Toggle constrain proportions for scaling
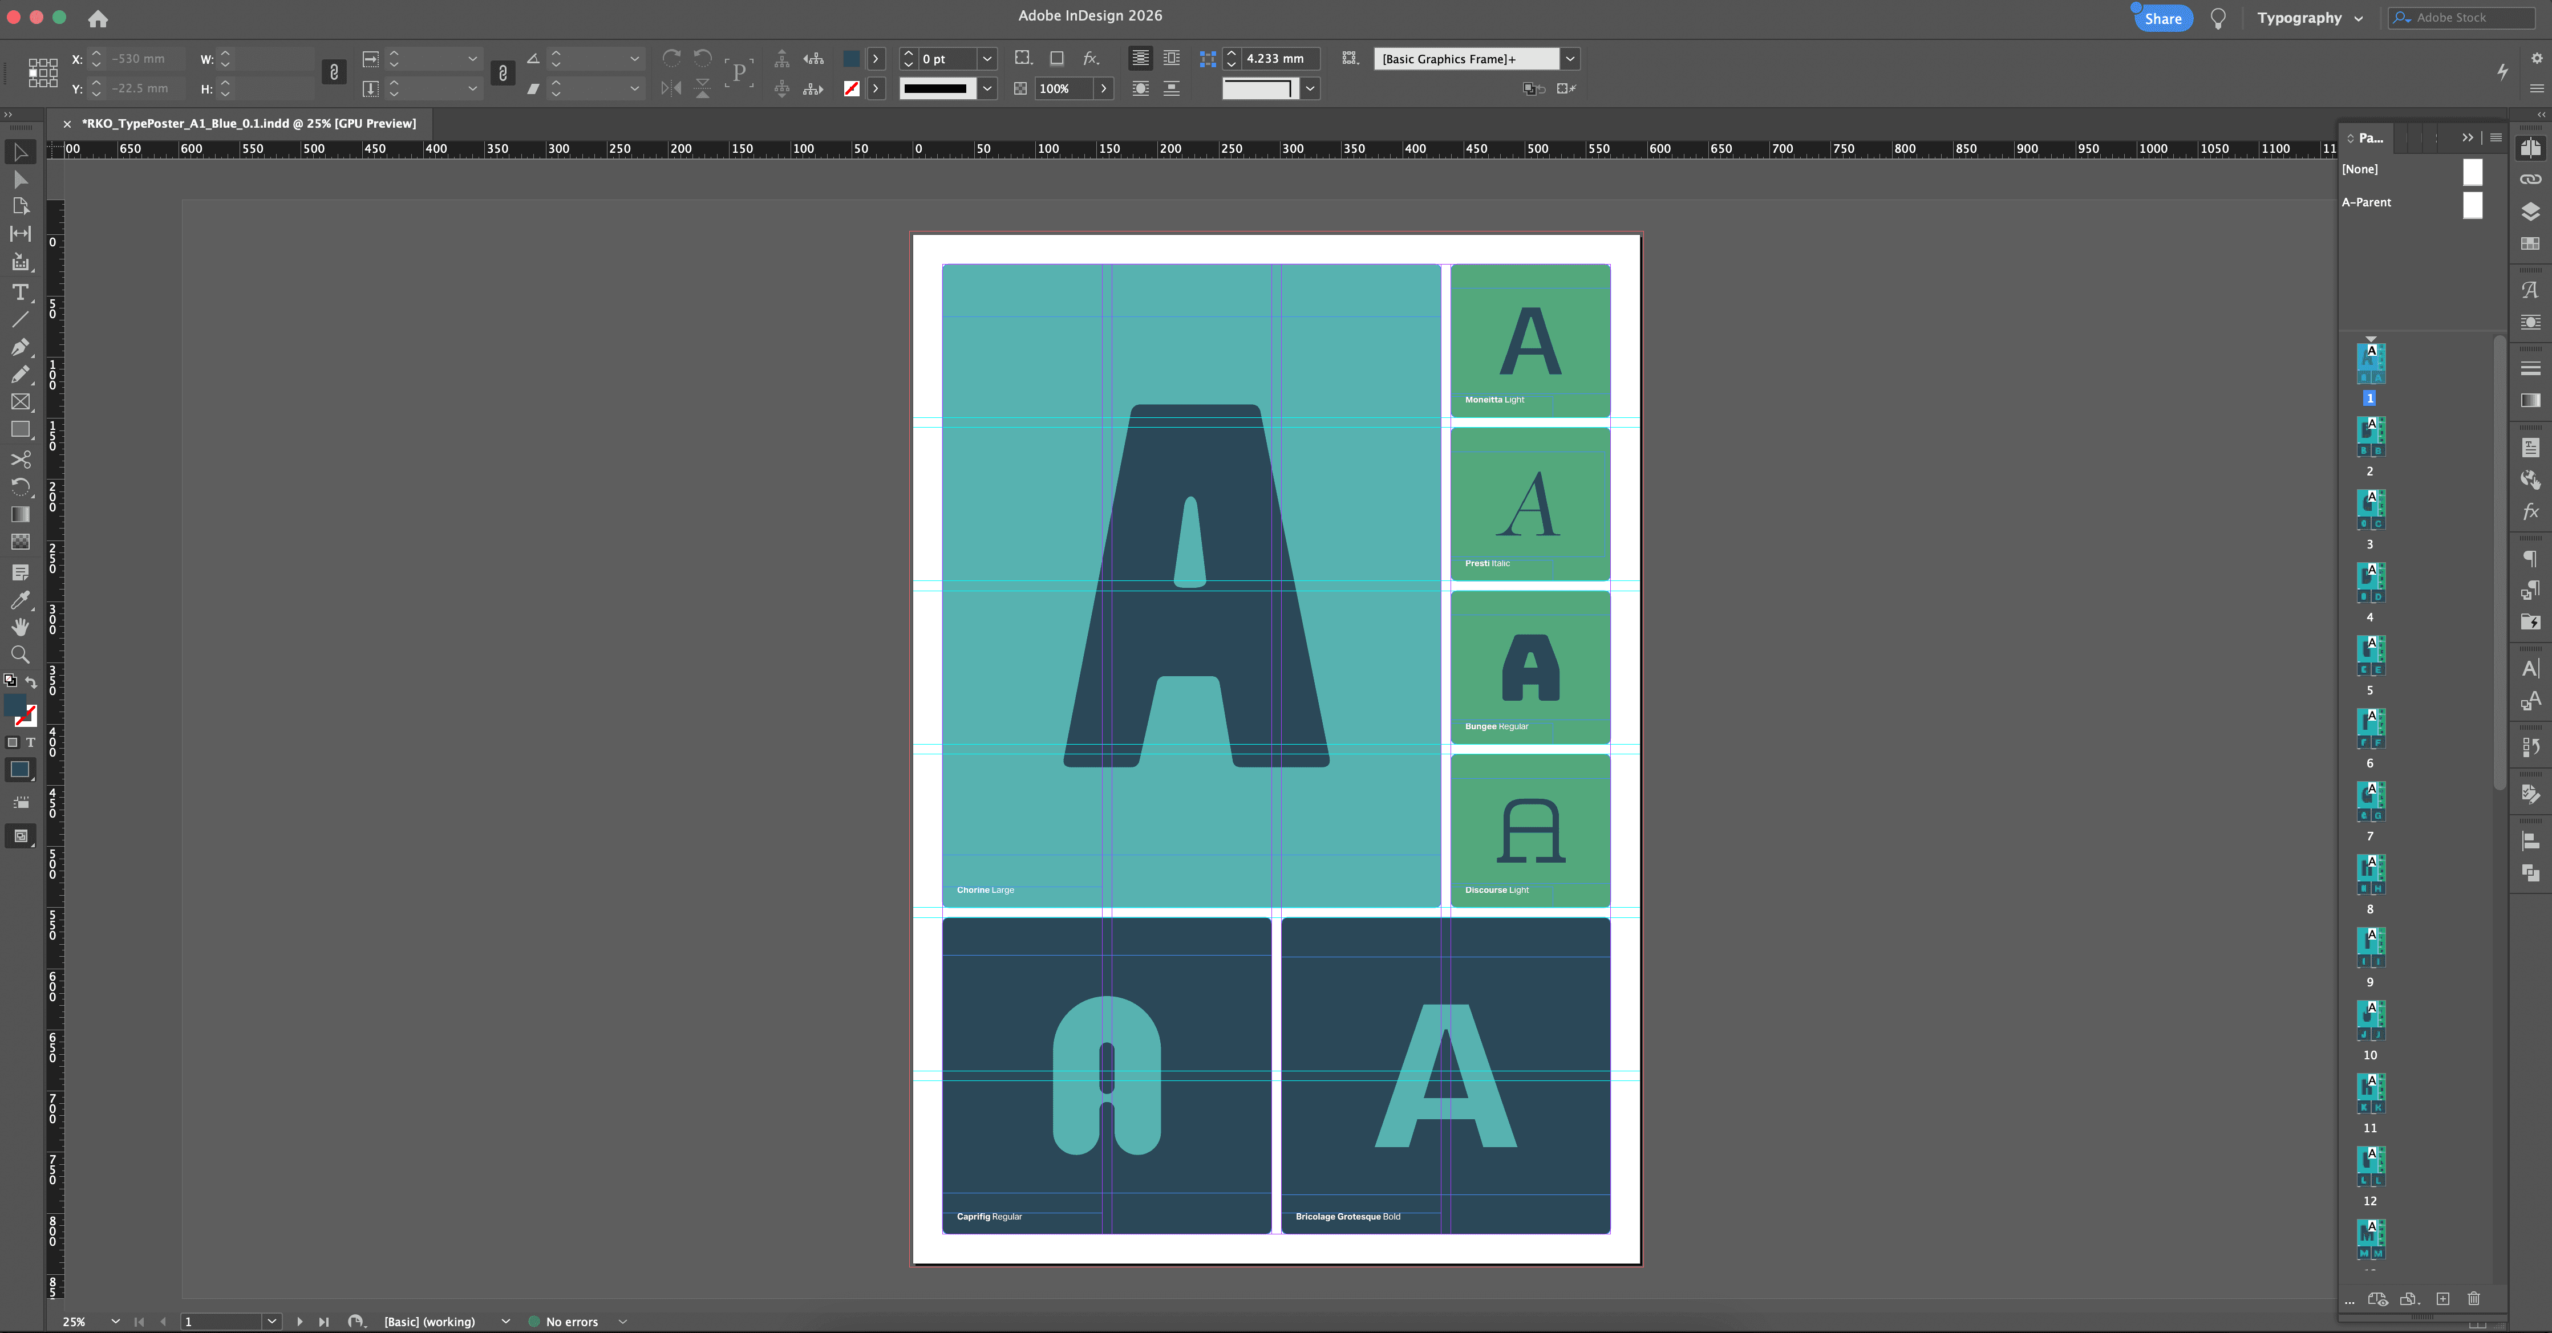 tap(503, 72)
